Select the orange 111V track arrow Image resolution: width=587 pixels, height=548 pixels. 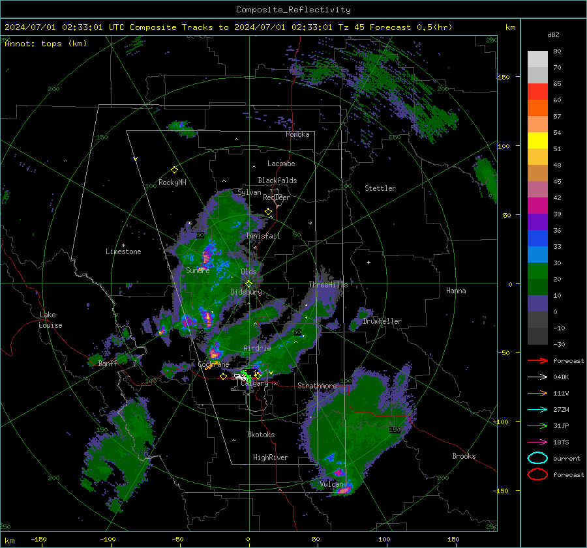click(537, 393)
